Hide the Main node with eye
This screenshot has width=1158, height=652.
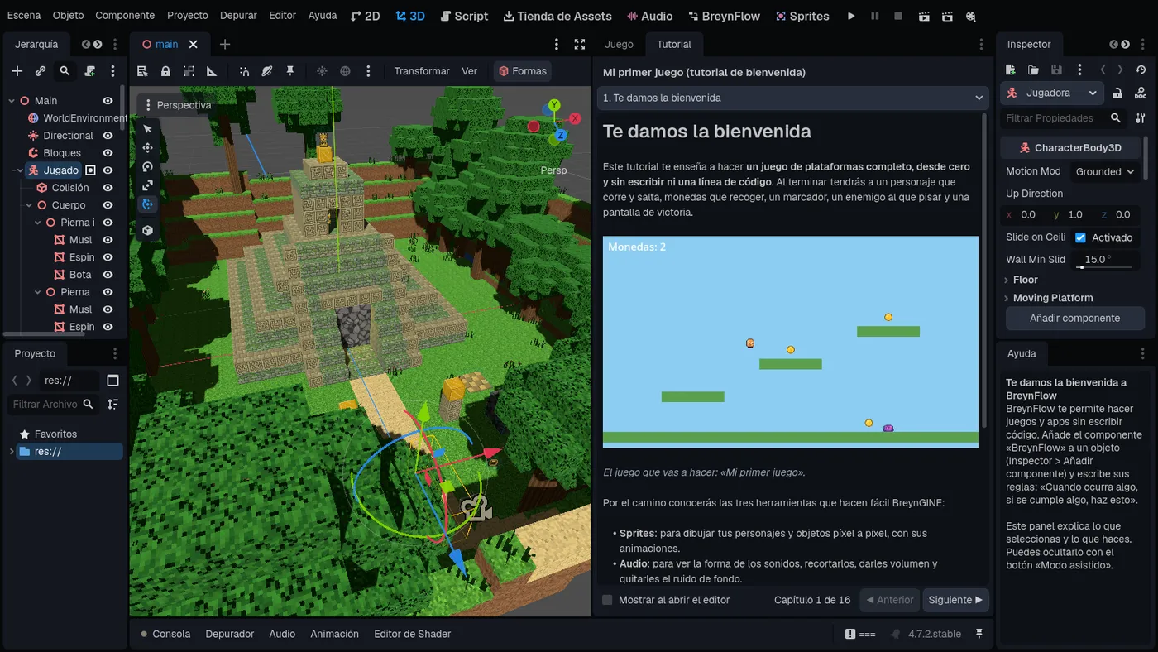click(x=108, y=101)
